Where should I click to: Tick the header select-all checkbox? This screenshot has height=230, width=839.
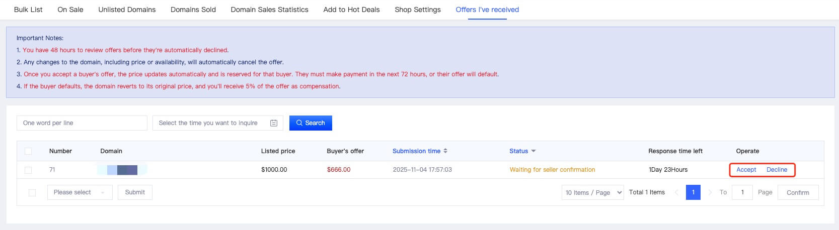click(x=28, y=151)
